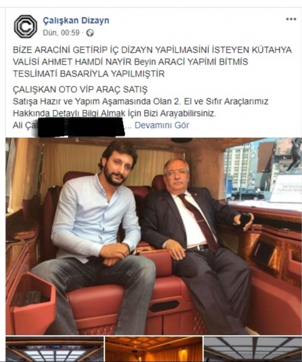The height and width of the screenshot is (362, 302).
Task: Click the blacked-out redacted text area
Action: pos(81,127)
